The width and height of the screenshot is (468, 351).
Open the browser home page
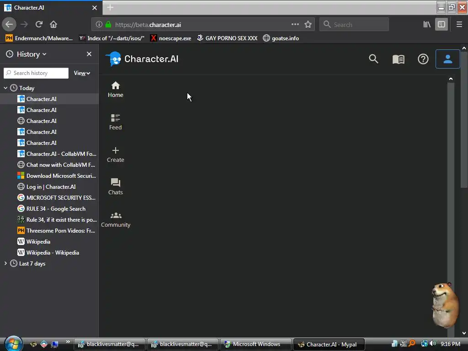click(x=53, y=25)
